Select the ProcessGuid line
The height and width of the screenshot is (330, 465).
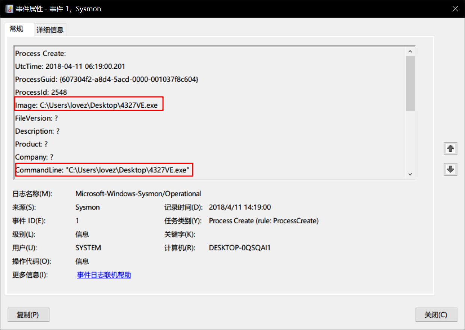click(x=107, y=80)
